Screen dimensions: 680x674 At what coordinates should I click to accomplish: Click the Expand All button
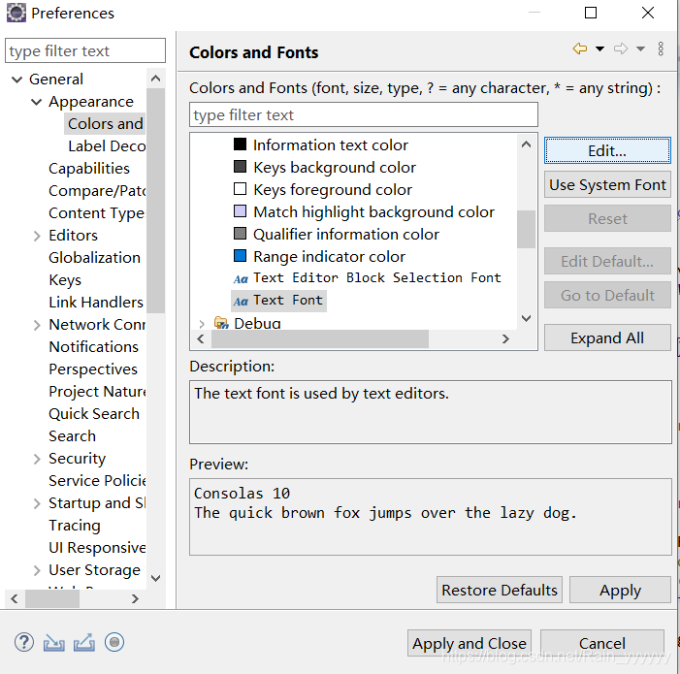tap(607, 337)
